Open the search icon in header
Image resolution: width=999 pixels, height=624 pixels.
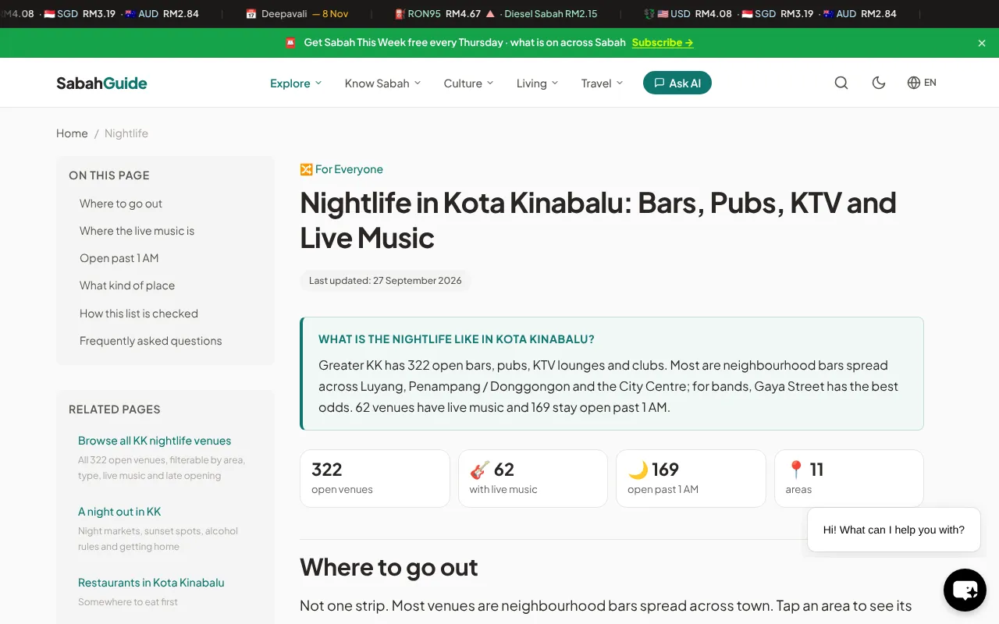pos(841,83)
